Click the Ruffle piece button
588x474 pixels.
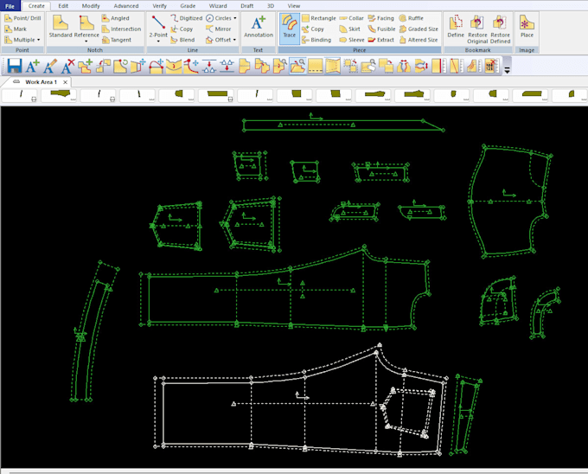pos(412,18)
